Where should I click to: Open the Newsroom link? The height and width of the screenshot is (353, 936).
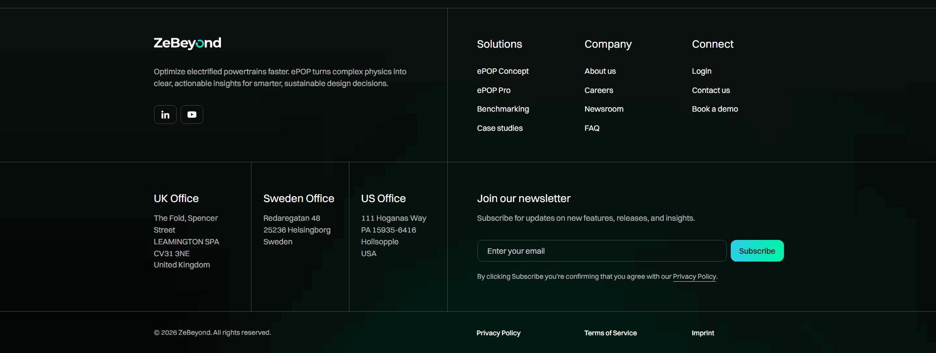[604, 109]
